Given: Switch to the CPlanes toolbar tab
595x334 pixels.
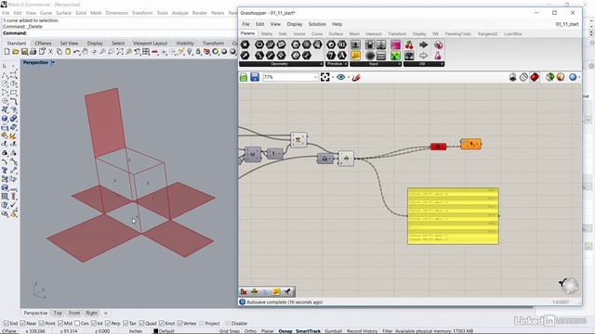Looking at the screenshot, I should 43,44.
